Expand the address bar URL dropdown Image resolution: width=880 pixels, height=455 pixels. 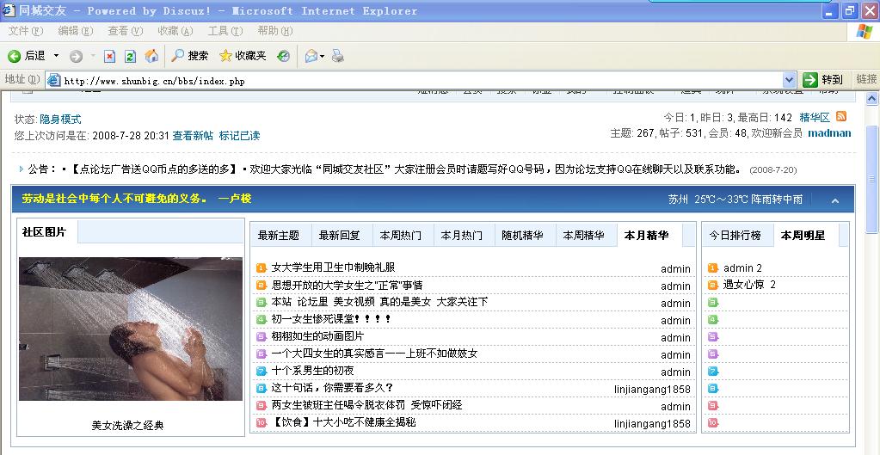click(x=790, y=79)
